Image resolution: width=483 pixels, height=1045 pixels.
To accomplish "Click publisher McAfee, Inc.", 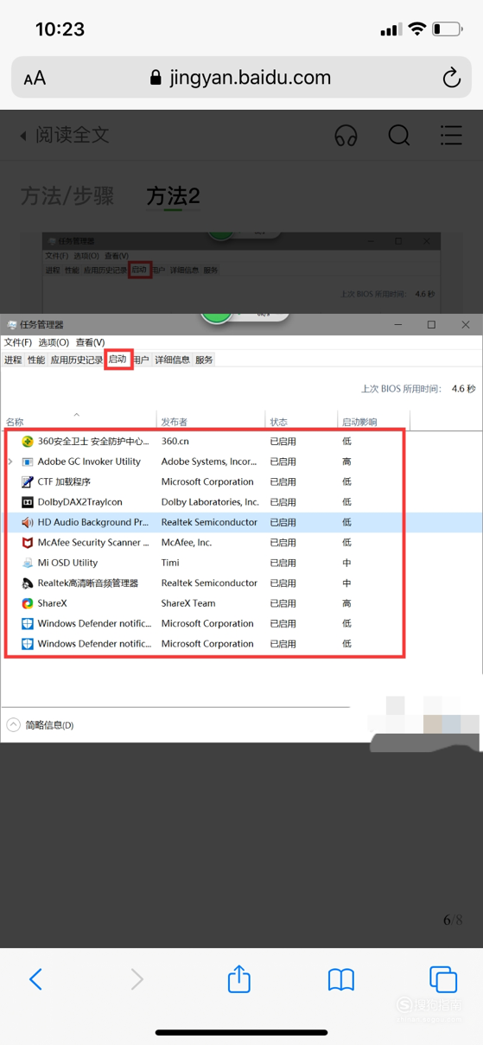I will coord(187,543).
